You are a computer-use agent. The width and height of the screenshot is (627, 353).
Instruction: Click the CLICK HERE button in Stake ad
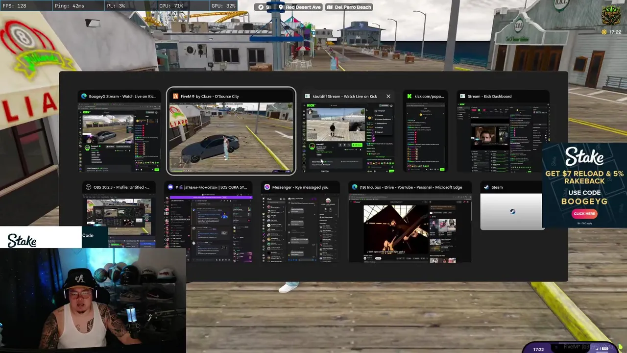pyautogui.click(x=584, y=214)
